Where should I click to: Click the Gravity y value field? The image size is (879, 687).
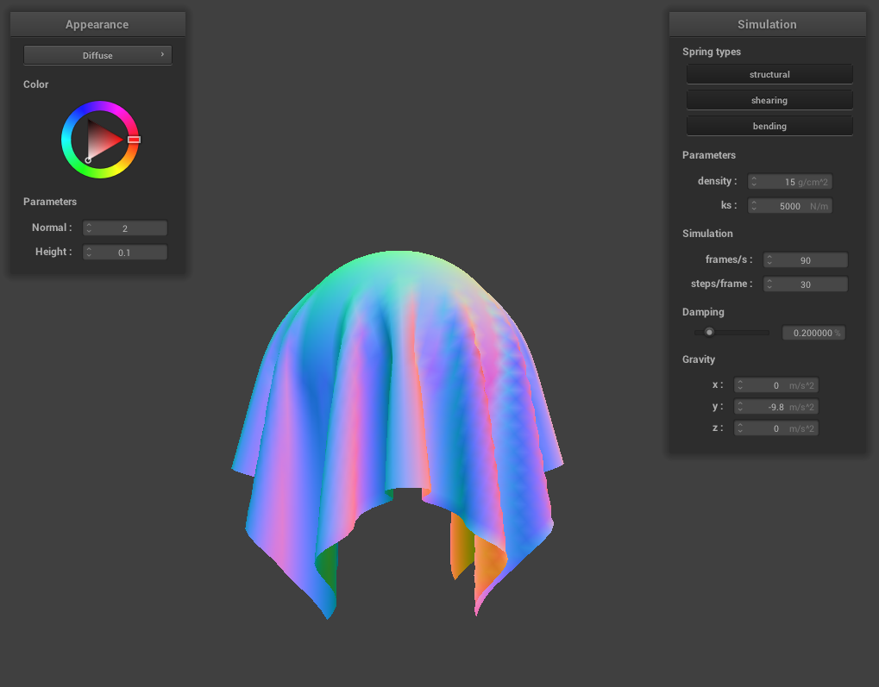pyautogui.click(x=775, y=407)
